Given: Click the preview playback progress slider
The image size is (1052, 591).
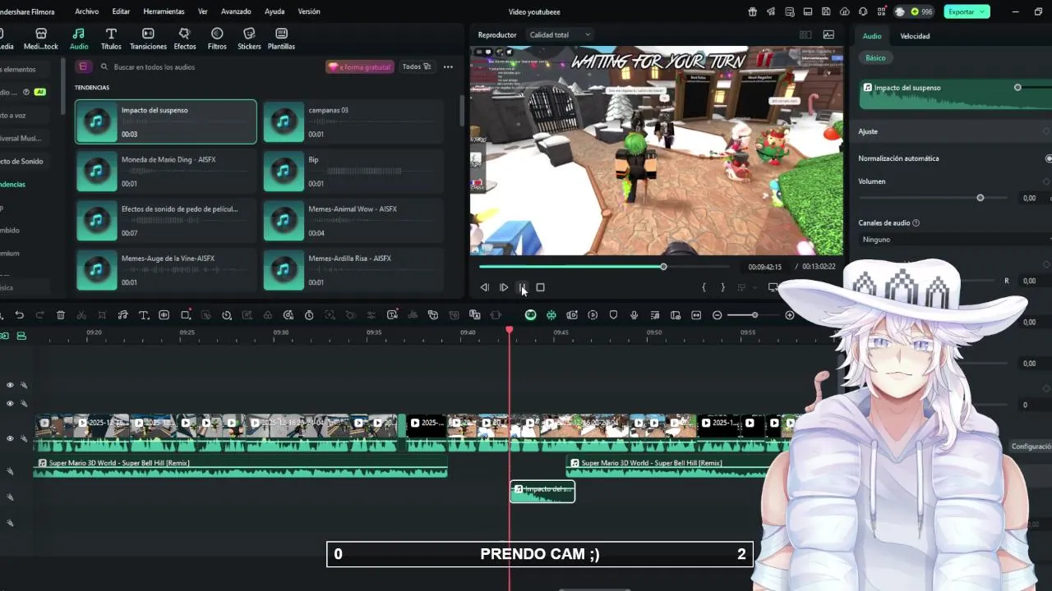Looking at the screenshot, I should pyautogui.click(x=604, y=267).
